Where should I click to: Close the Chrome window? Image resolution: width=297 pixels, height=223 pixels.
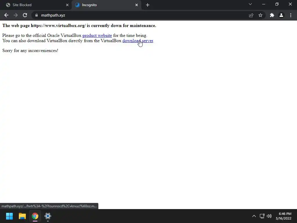pos(290,4)
